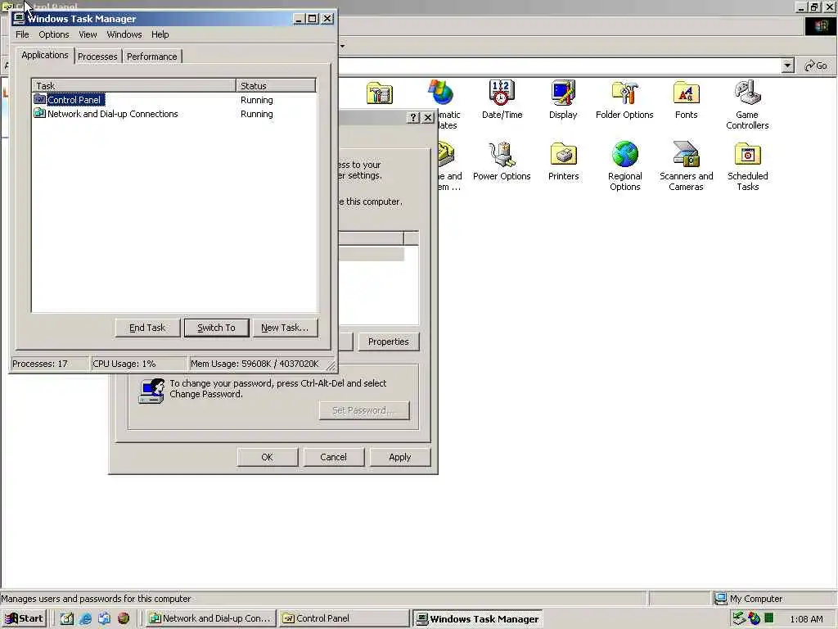Click the Automatic Updates tray globe icon
This screenshot has width=838, height=629.
[754, 619]
